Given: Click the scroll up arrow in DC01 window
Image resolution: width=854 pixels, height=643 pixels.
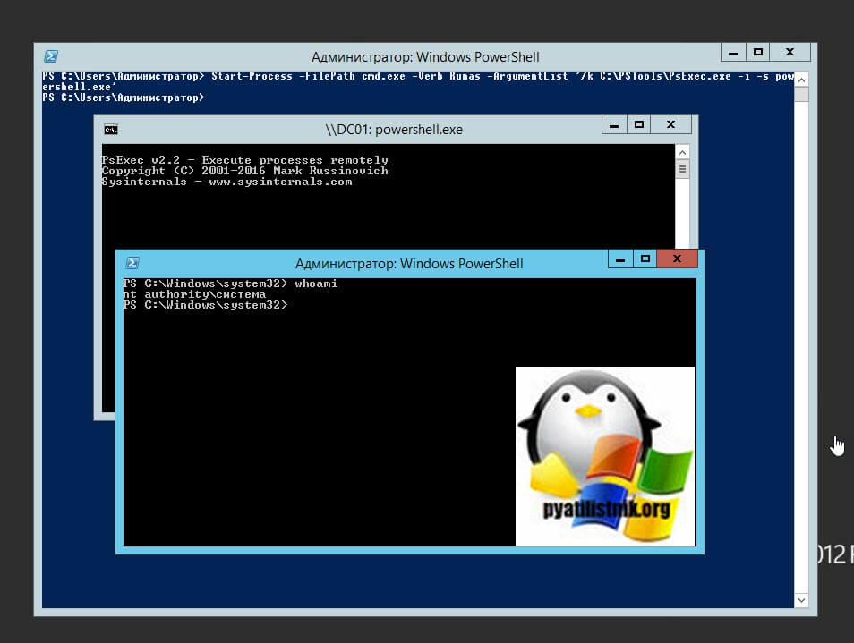Looking at the screenshot, I should (x=682, y=152).
